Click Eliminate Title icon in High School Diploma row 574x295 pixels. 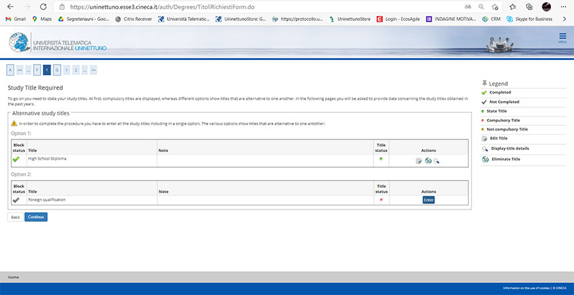[428, 160]
